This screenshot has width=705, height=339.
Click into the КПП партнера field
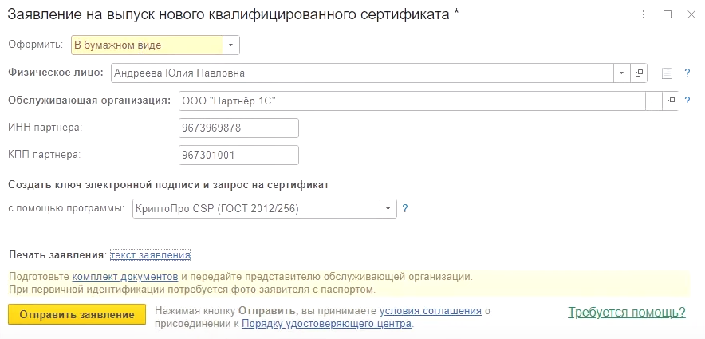tap(239, 155)
